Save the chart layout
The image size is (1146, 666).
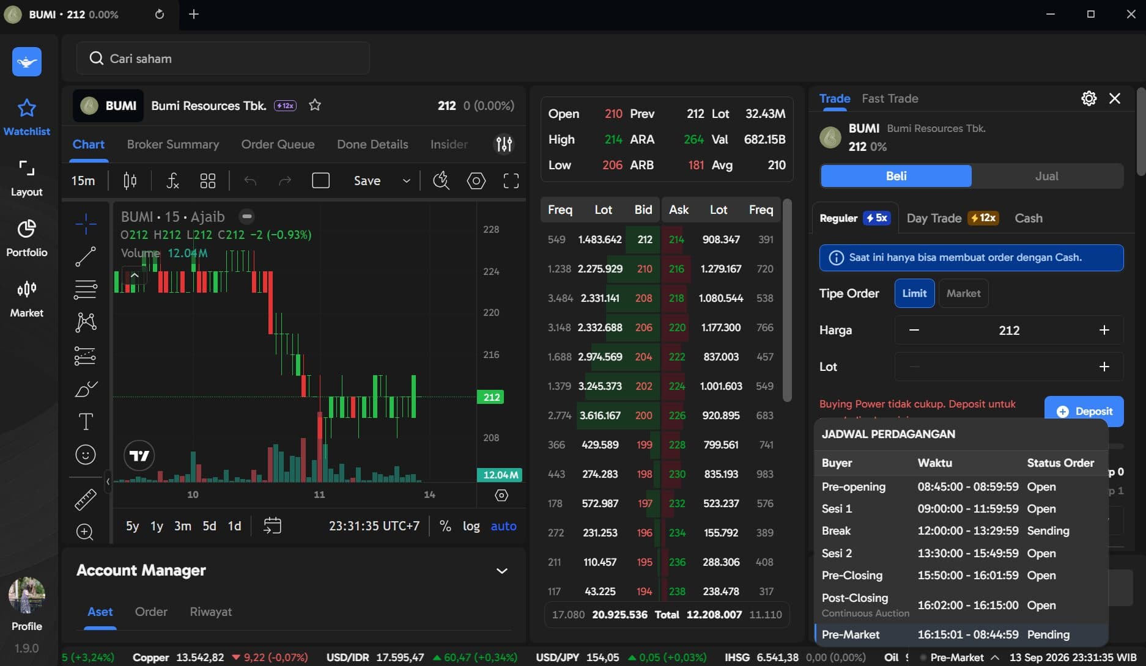click(367, 180)
